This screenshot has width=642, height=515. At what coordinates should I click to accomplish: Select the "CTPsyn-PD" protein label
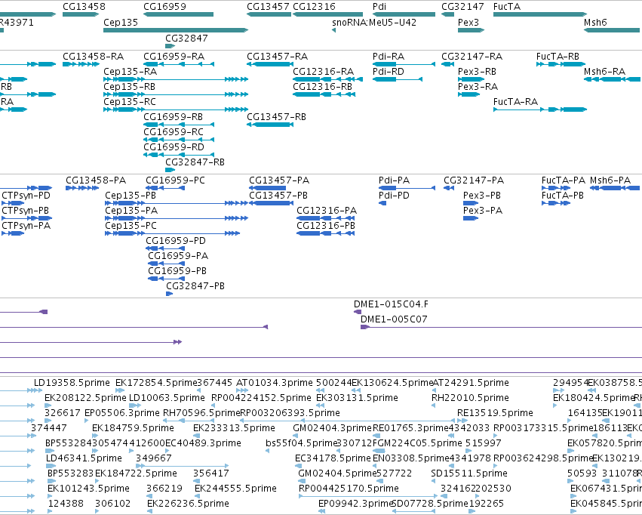[x=26, y=196]
